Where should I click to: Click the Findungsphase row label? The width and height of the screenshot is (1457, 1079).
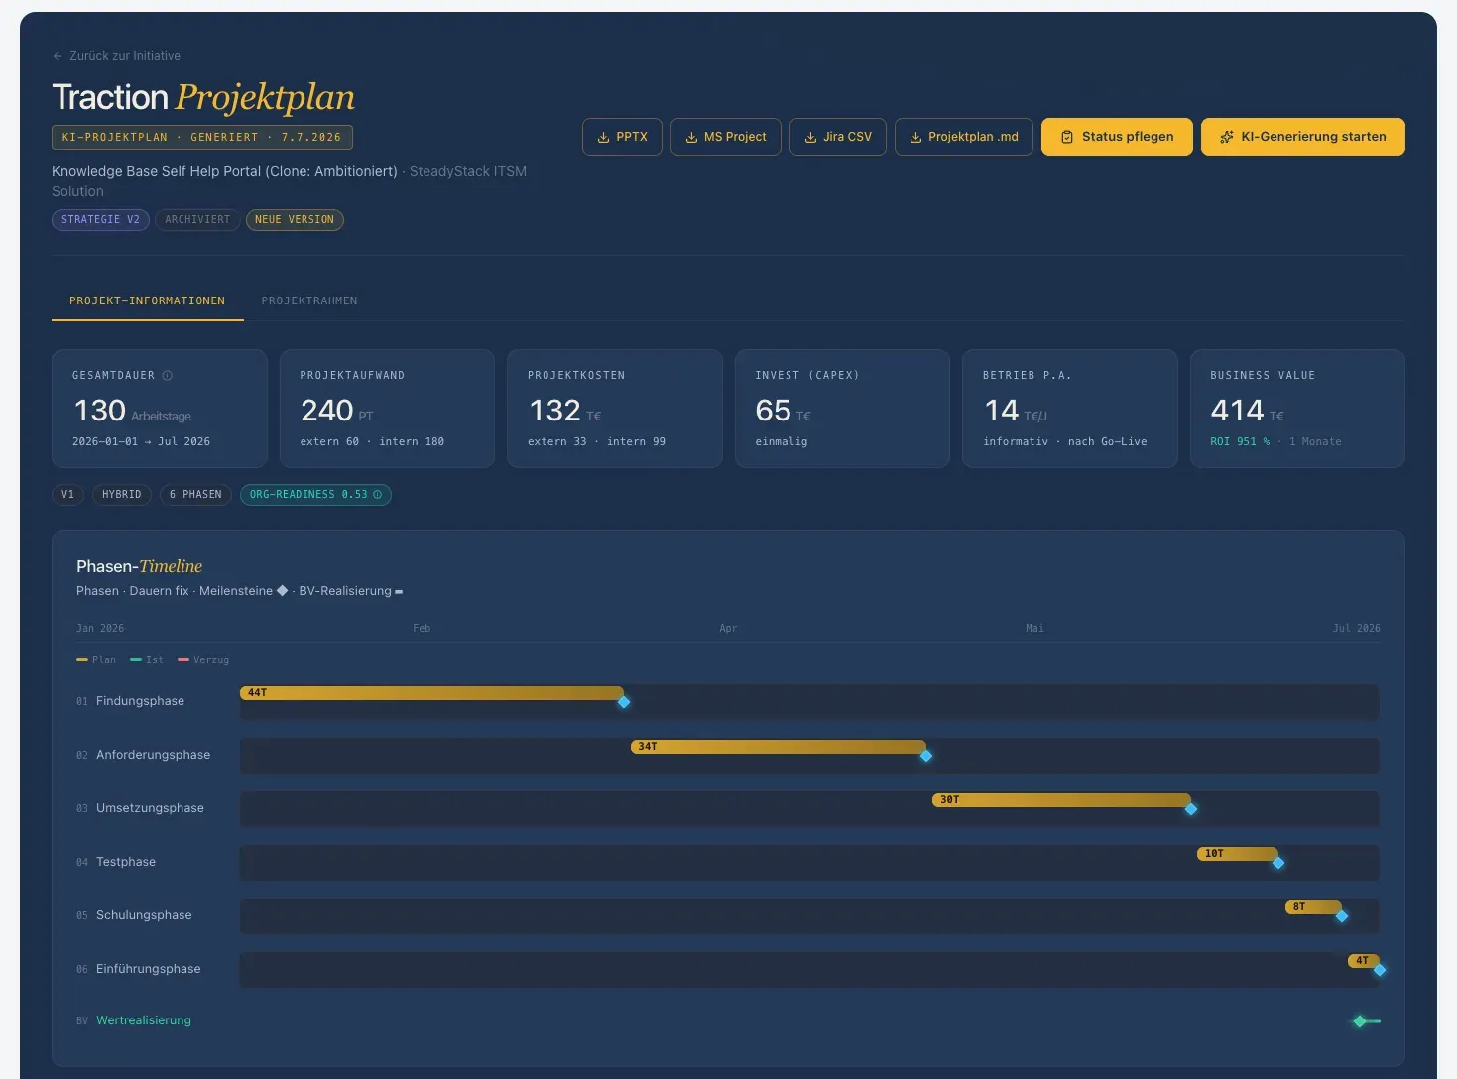(x=140, y=701)
